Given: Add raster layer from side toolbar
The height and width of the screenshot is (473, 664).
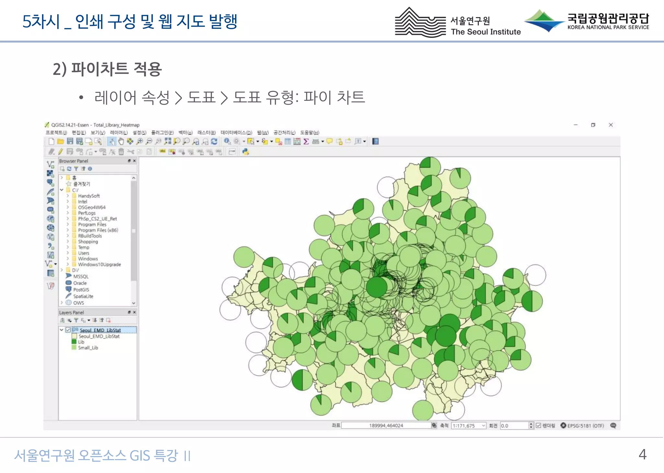Looking at the screenshot, I should [x=51, y=173].
